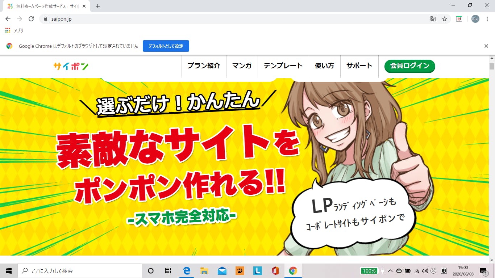This screenshot has width=495, height=278.
Task: Open the プラン紹介 menu item
Action: 204,66
